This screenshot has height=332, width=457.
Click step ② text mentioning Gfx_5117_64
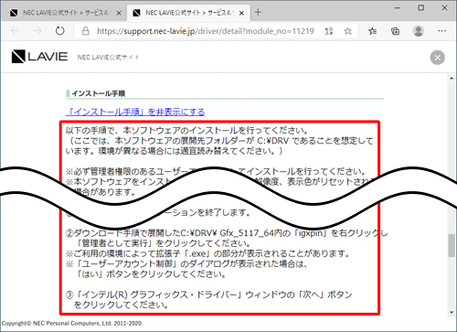point(227,233)
